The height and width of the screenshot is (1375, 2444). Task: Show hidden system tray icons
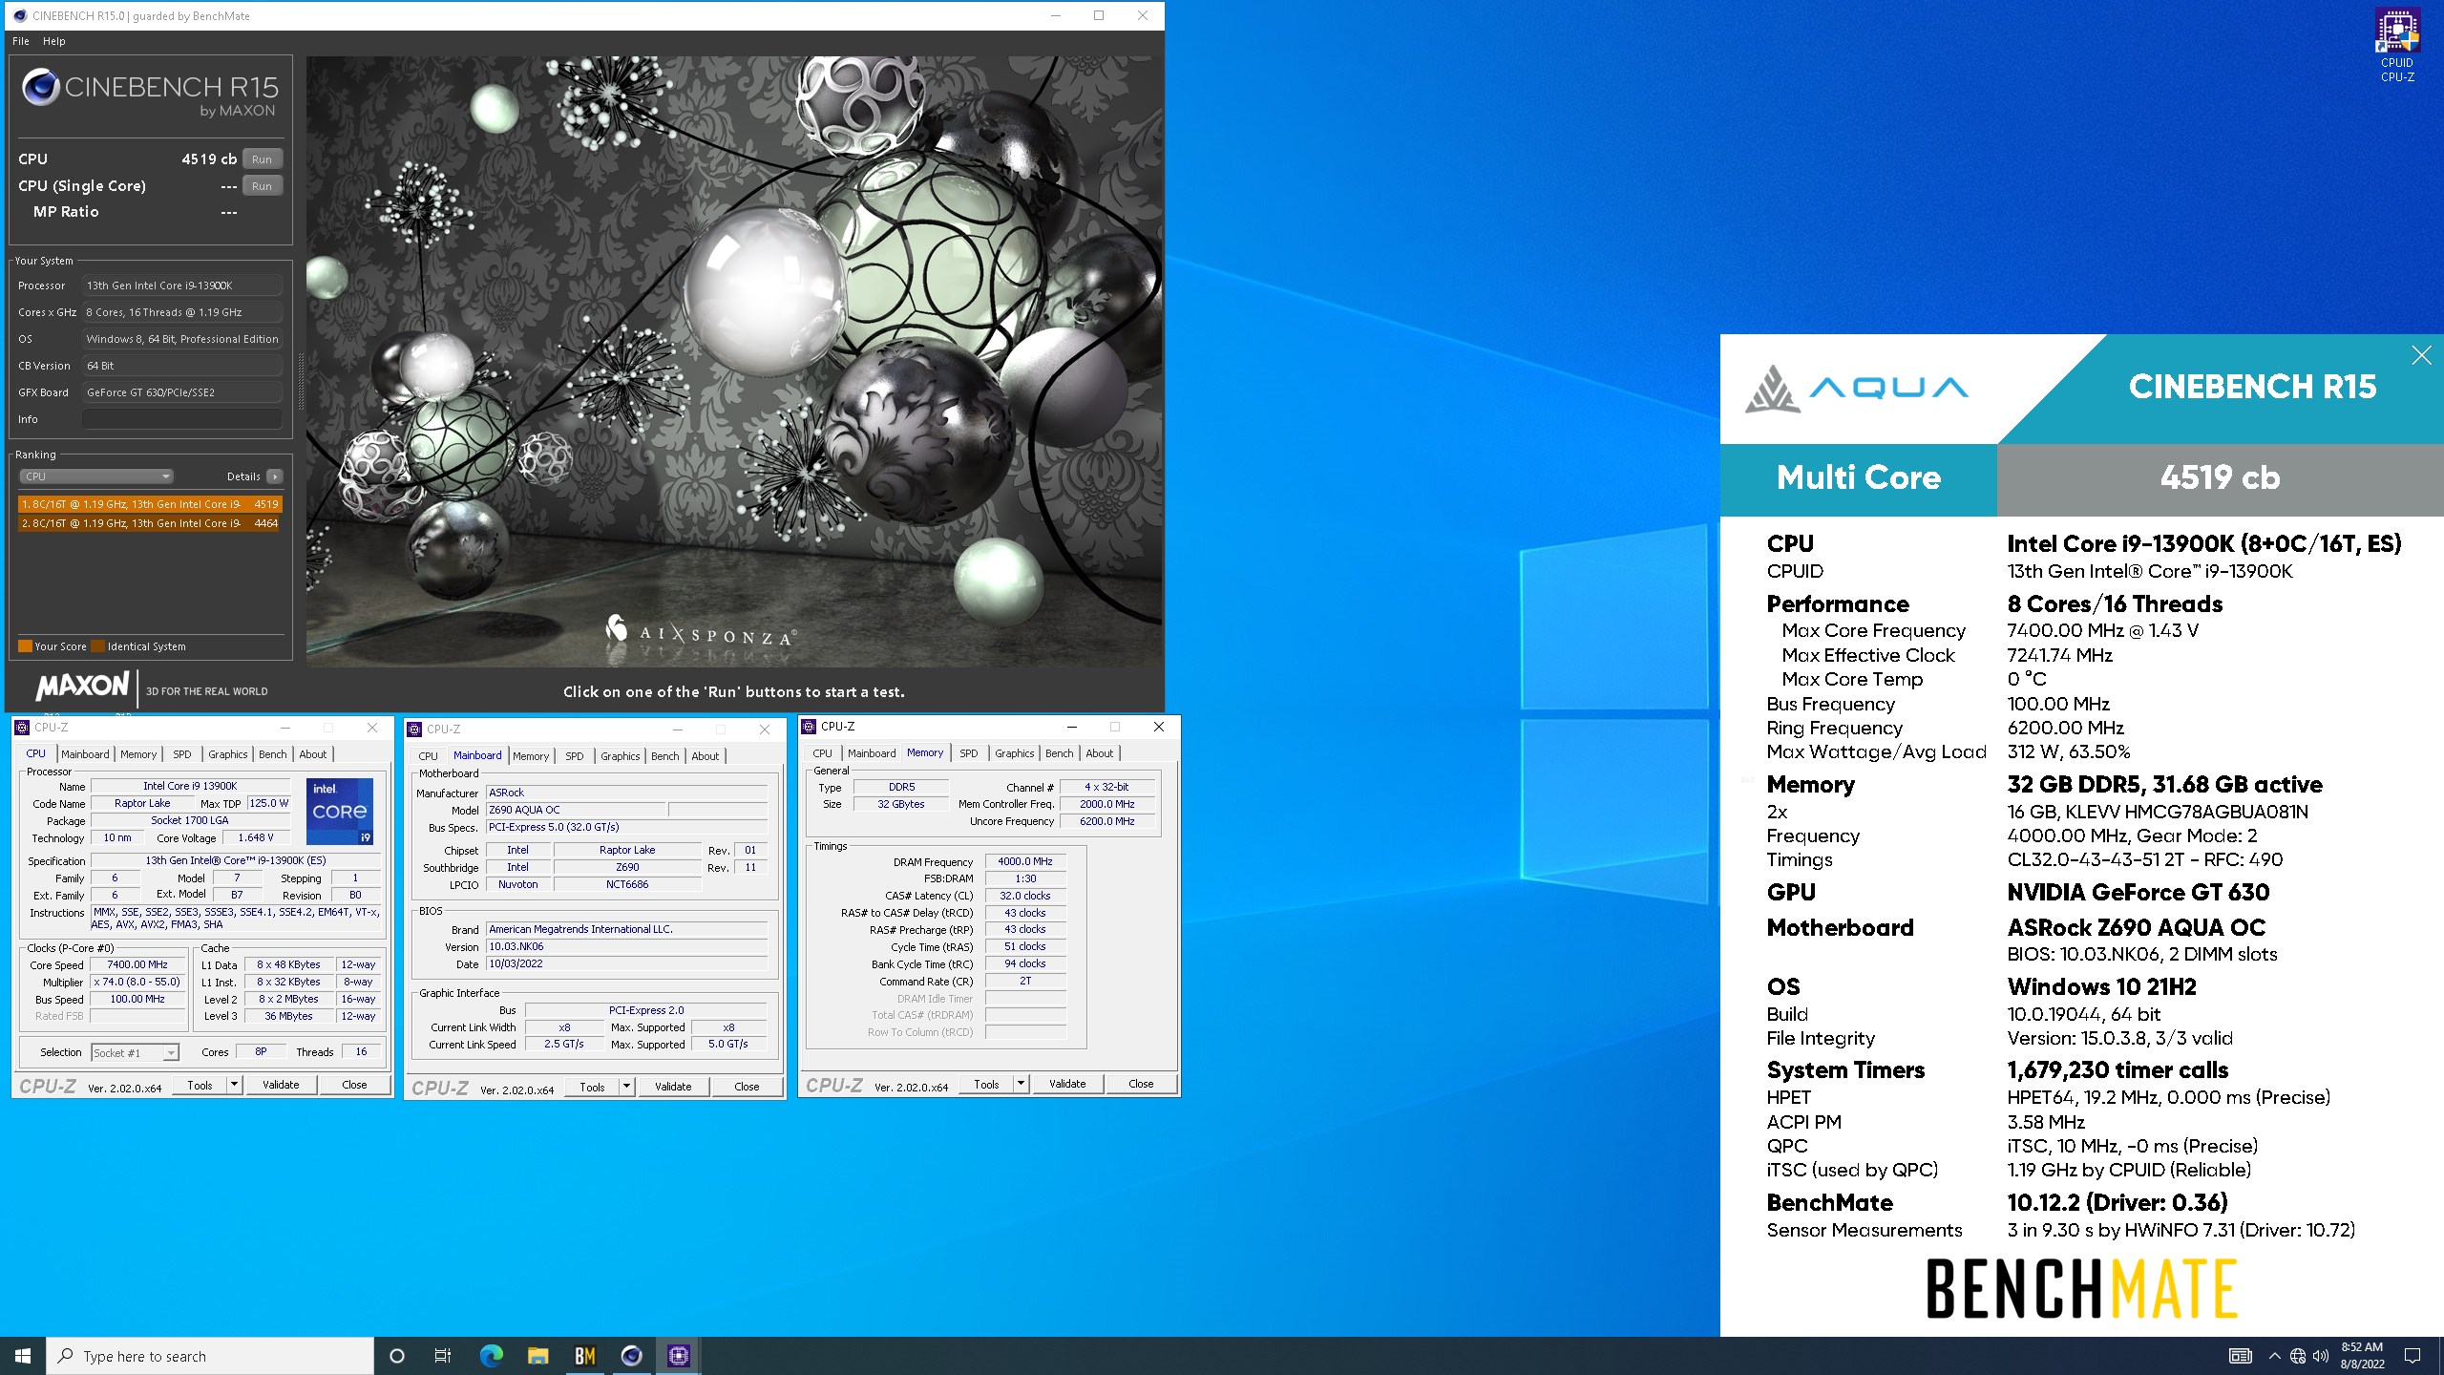2274,1356
